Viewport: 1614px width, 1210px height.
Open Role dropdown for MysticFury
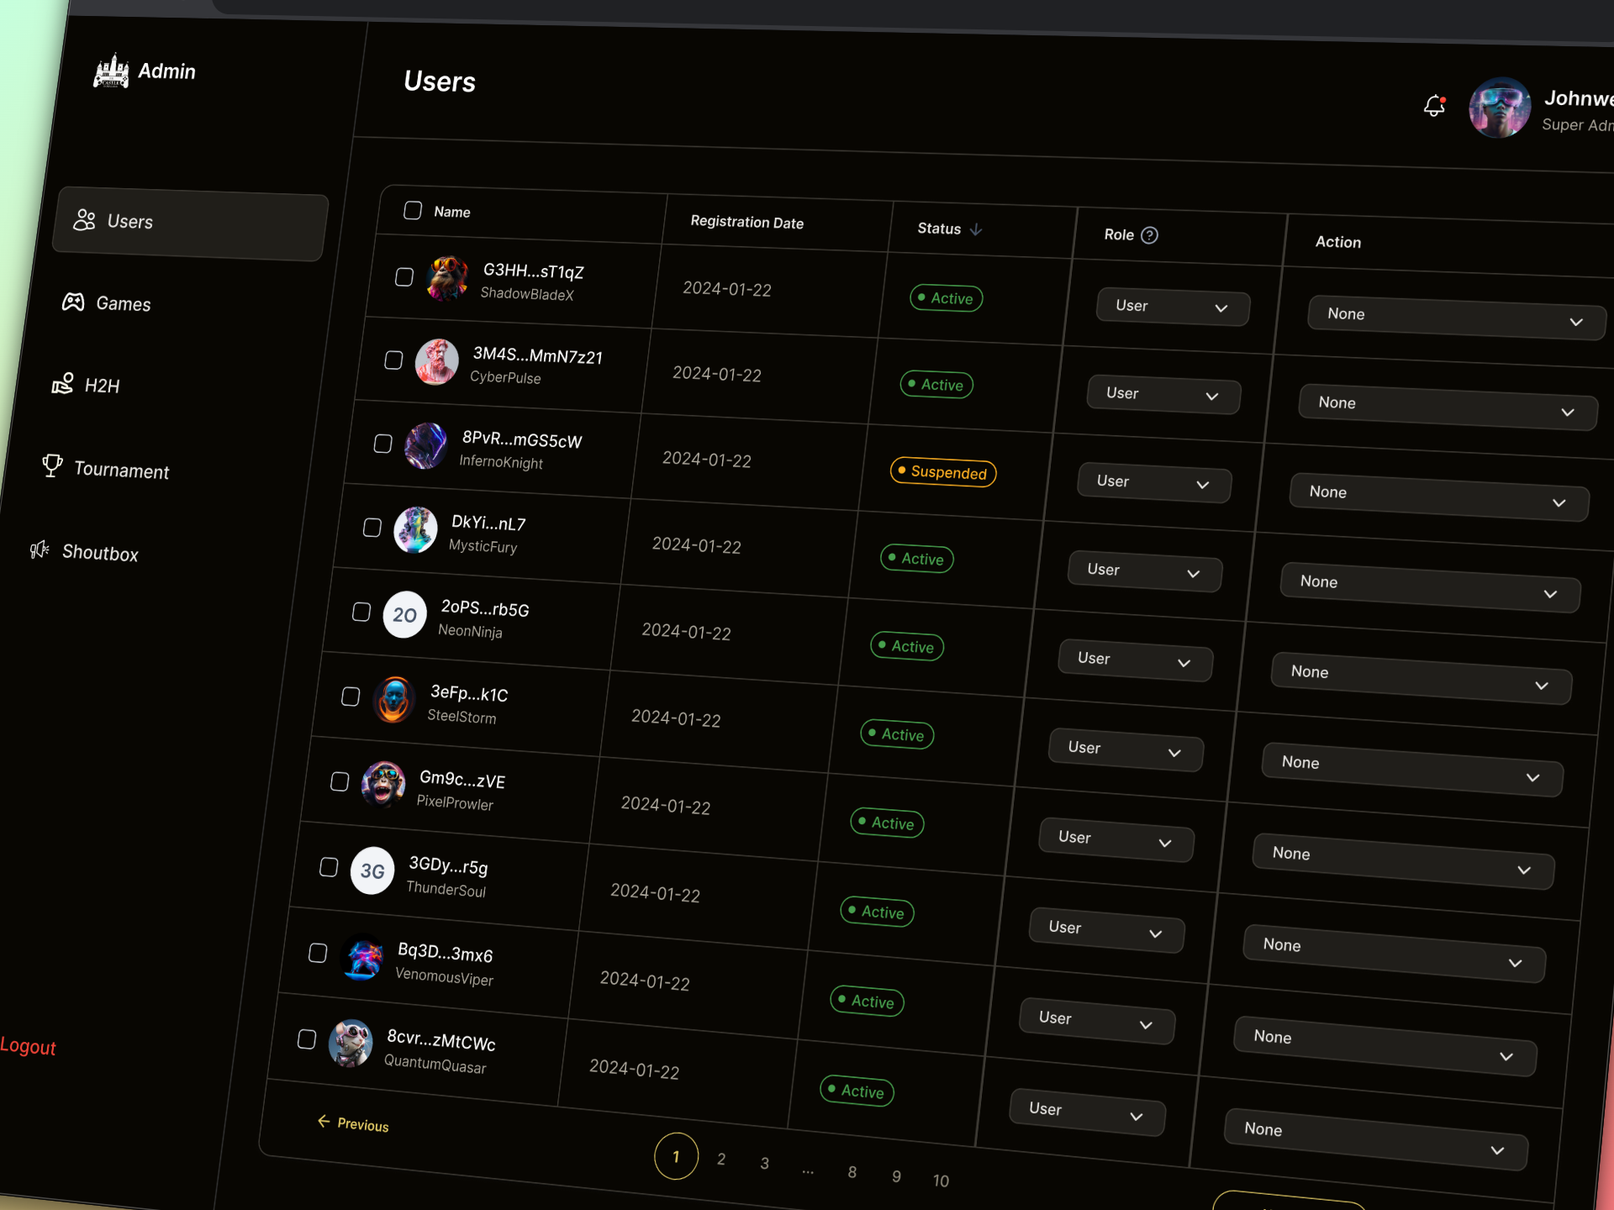1144,571
